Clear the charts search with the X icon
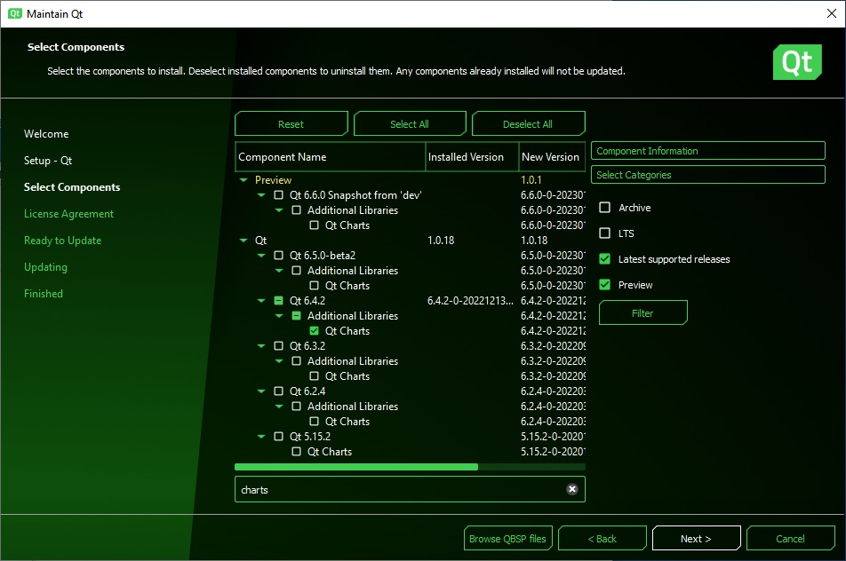Image resolution: width=846 pixels, height=561 pixels. pos(572,489)
